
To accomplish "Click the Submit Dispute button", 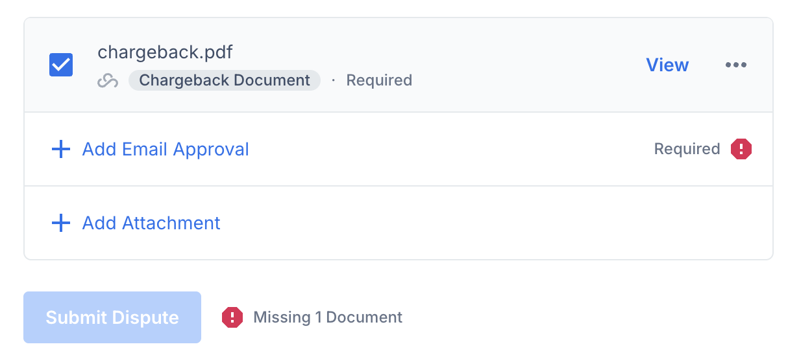I will click(x=112, y=317).
